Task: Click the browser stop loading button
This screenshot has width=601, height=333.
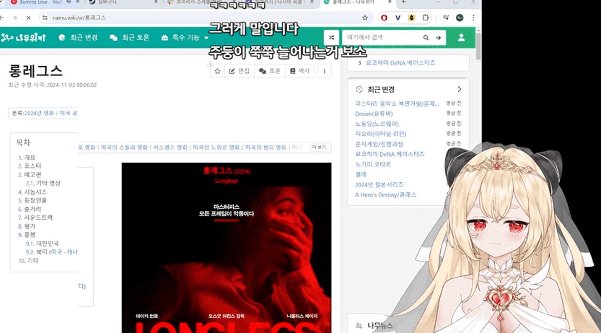Action: 28,18
